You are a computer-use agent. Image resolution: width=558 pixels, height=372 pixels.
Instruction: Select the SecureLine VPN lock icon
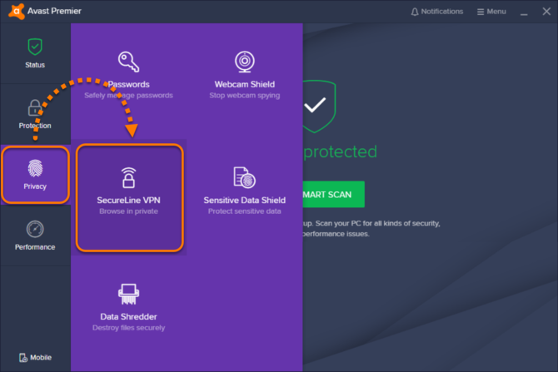click(x=128, y=177)
